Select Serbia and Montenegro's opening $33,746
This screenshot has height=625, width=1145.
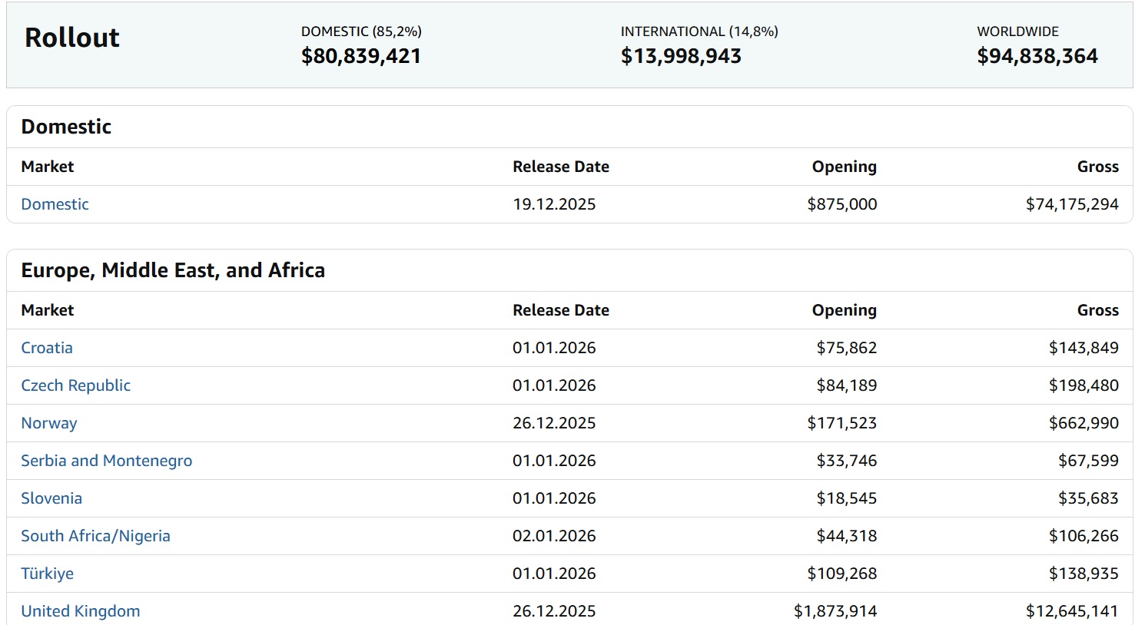847,461
